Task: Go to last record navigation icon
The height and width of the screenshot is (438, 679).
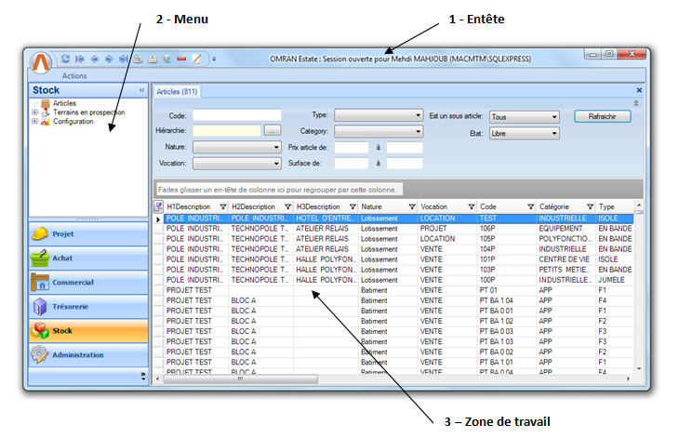Action: (x=124, y=58)
